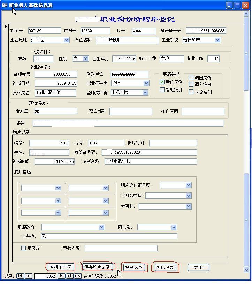Click the 死亡原因 field
Screen dimensions: 252x284
pyautogui.click(x=203, y=111)
